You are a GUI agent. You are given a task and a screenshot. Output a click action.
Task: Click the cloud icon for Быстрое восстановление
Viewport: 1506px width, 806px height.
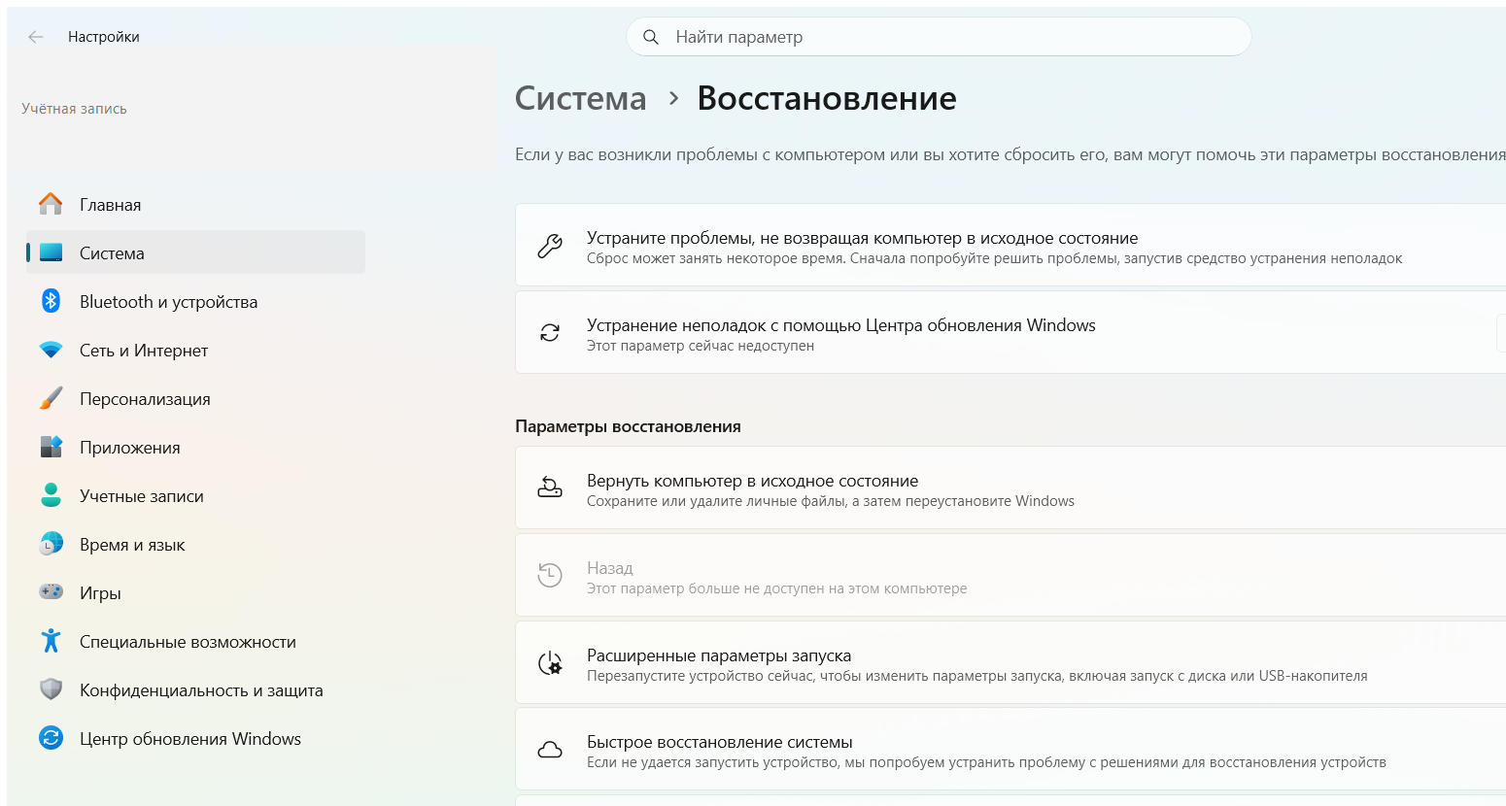(550, 750)
